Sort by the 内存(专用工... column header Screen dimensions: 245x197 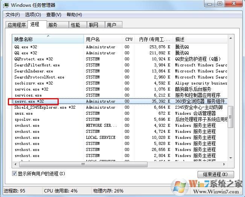pos(154,39)
